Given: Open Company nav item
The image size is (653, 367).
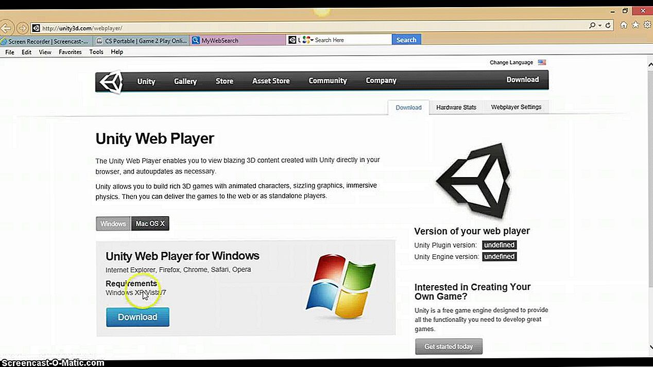Looking at the screenshot, I should (381, 80).
